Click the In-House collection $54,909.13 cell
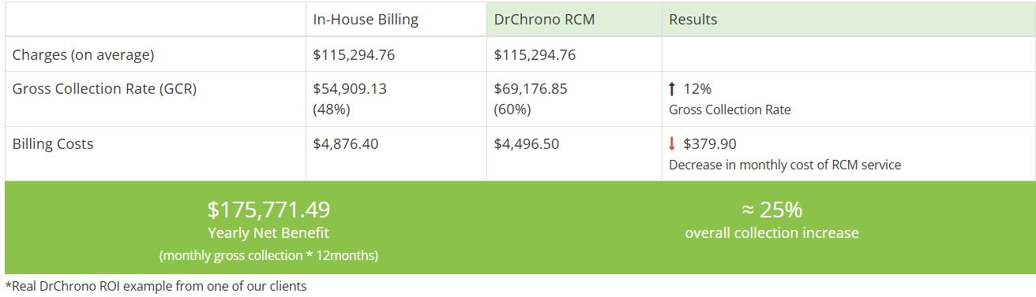 click(351, 98)
